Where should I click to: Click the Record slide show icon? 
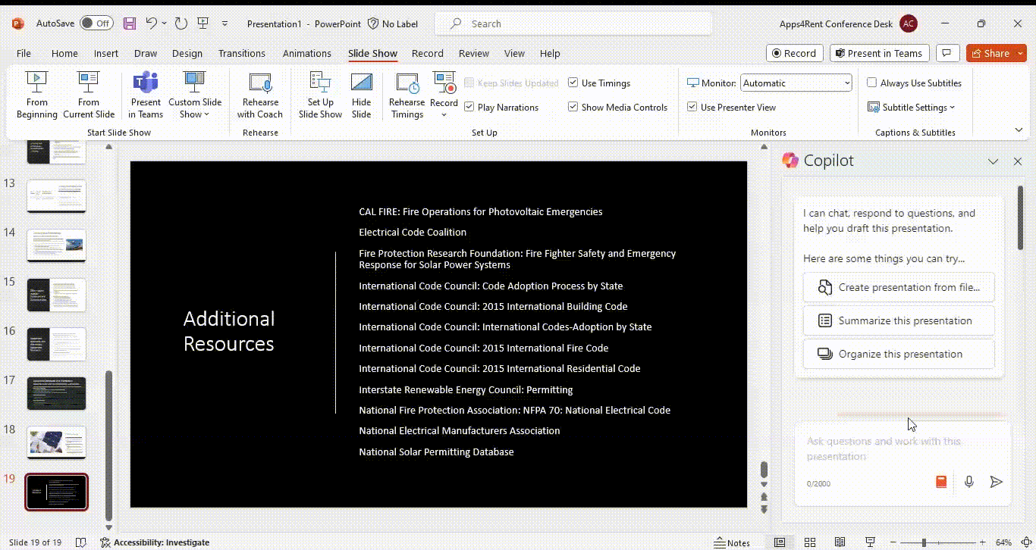(x=444, y=83)
